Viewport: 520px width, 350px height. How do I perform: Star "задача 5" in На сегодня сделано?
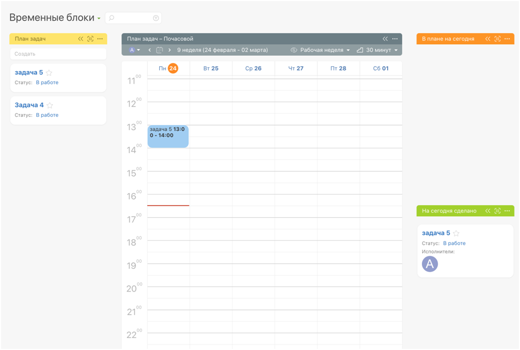pyautogui.click(x=456, y=233)
